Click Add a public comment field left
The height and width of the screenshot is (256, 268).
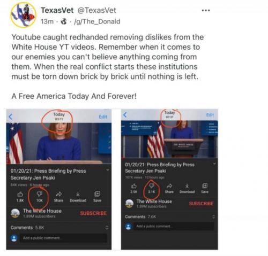click(63, 238)
